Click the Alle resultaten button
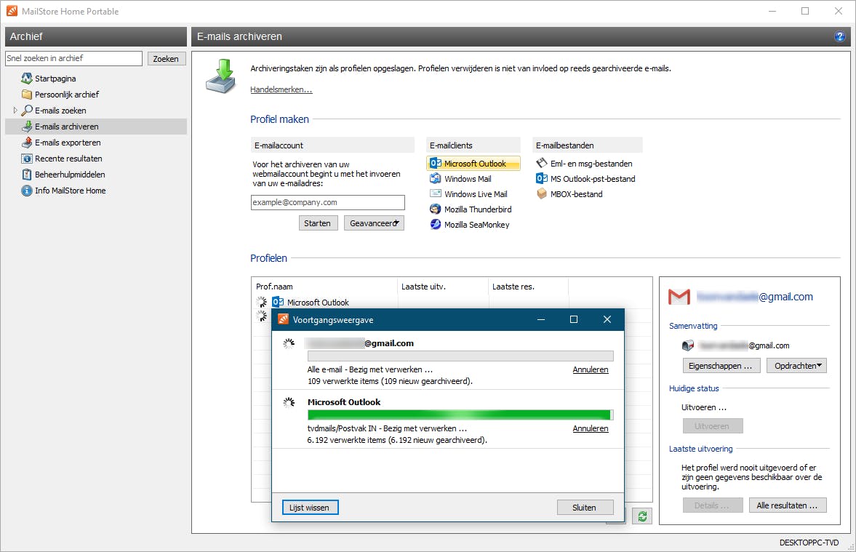856x552 pixels. click(787, 505)
